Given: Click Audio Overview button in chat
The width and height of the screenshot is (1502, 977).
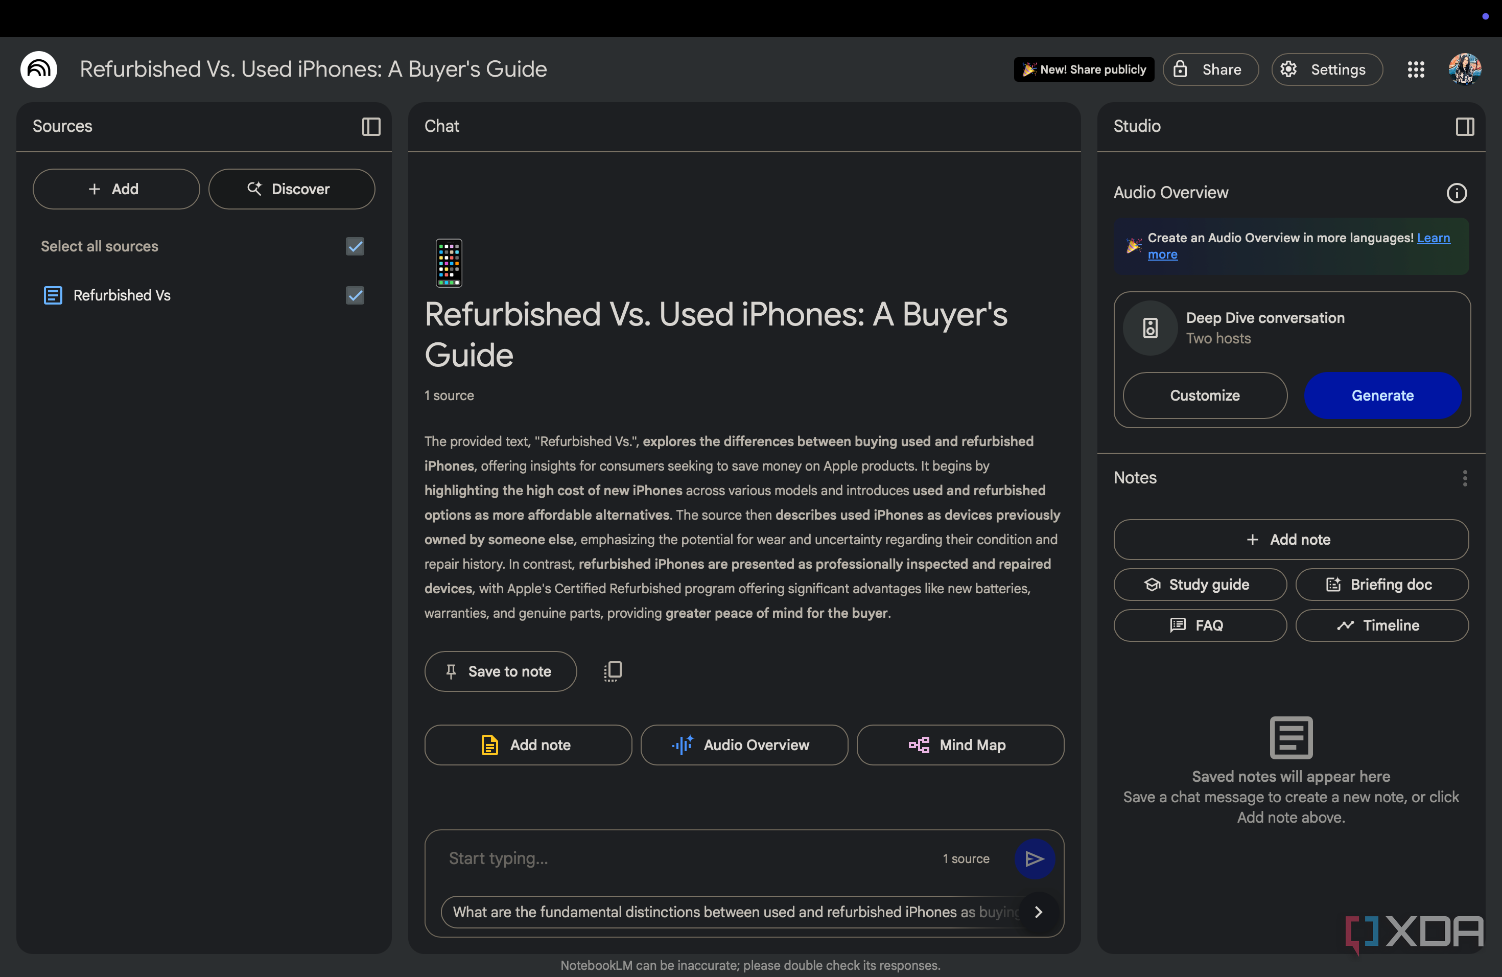Looking at the screenshot, I should click(x=744, y=745).
